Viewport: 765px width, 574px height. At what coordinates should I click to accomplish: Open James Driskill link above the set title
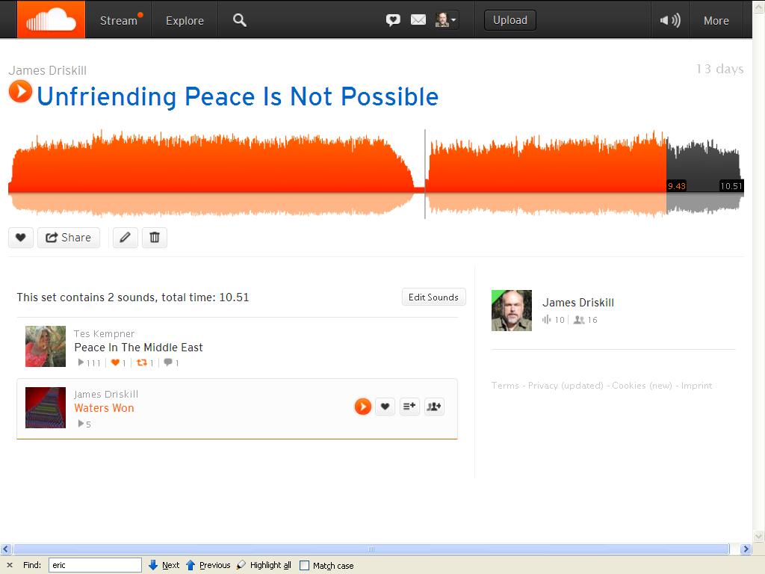click(47, 70)
